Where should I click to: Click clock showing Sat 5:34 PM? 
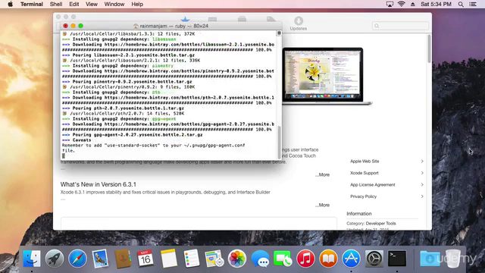[x=436, y=5]
